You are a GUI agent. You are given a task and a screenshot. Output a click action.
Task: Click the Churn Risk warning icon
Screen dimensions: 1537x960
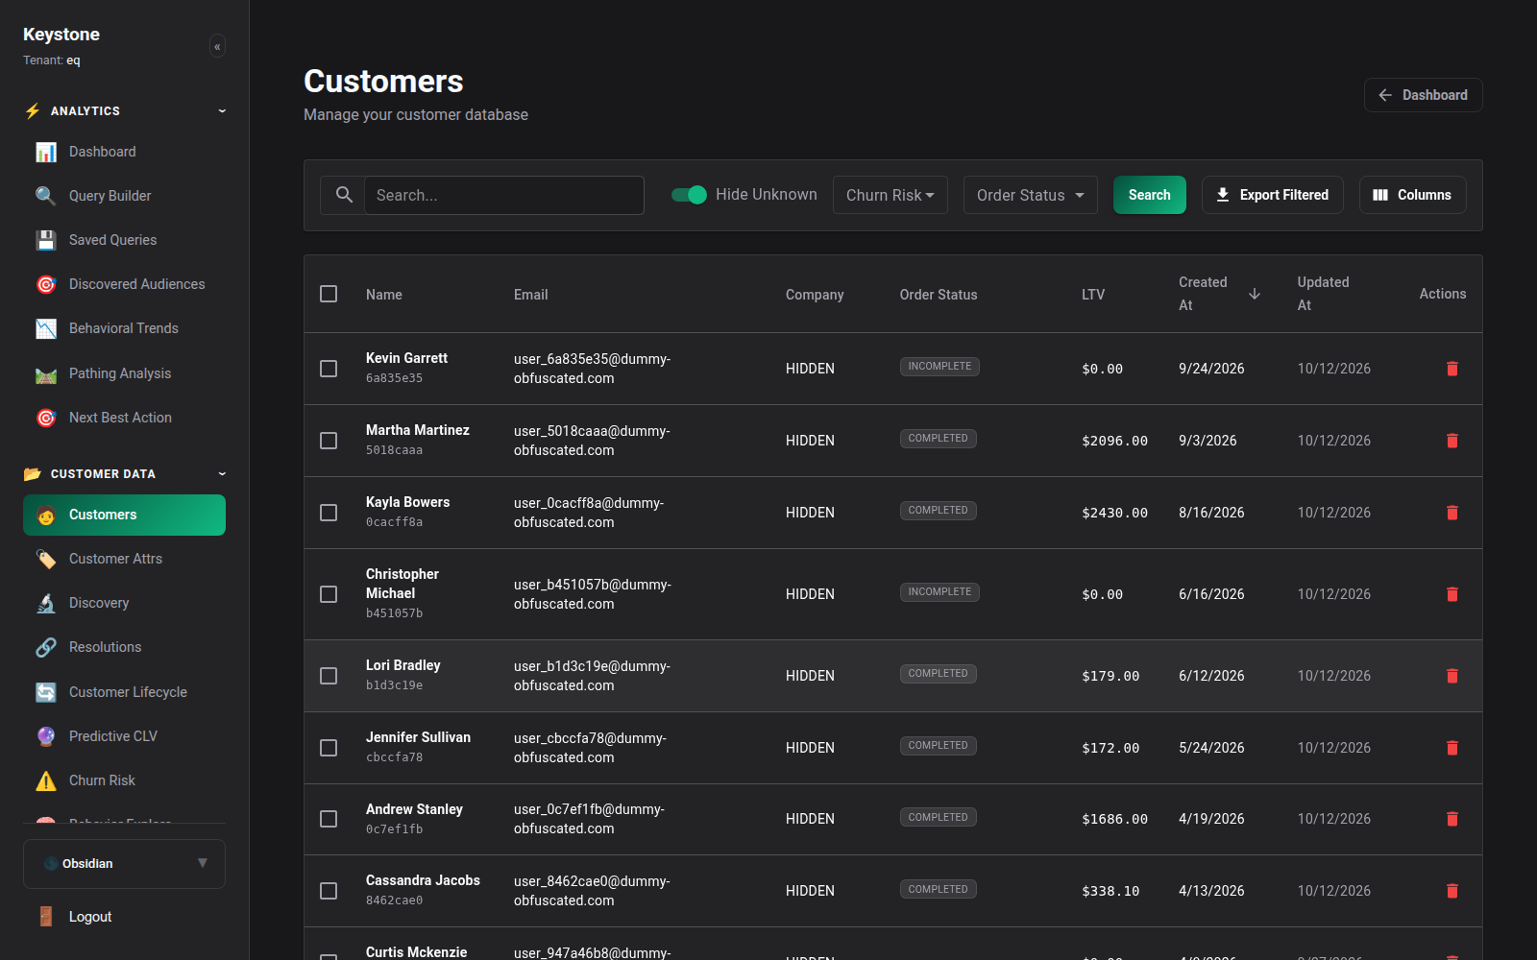tap(46, 780)
